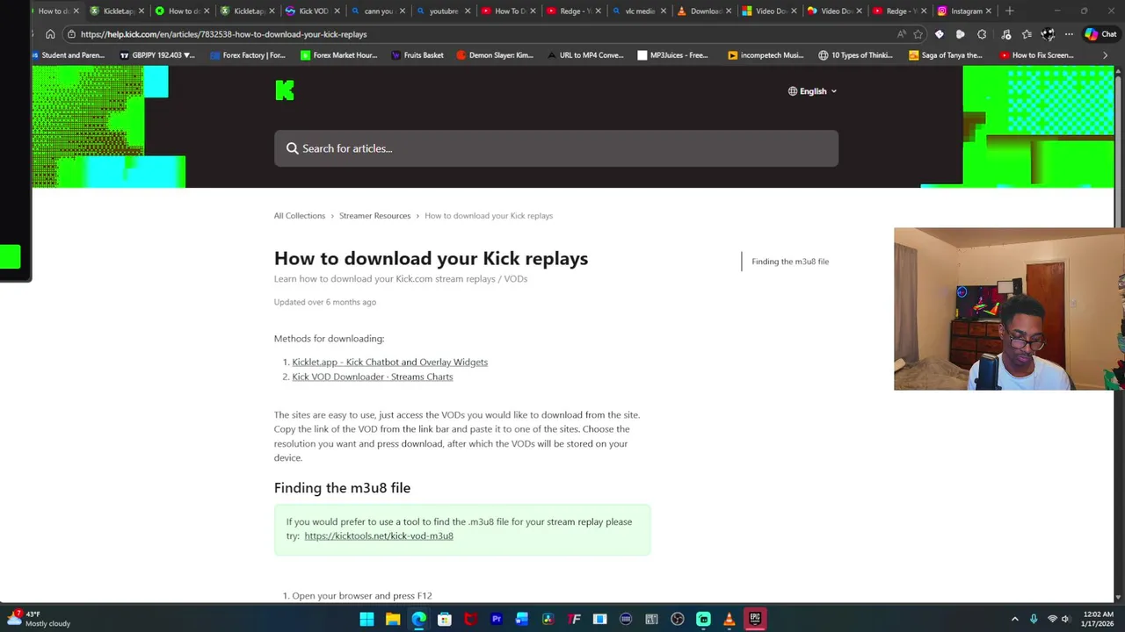The height and width of the screenshot is (632, 1125).
Task: Click the magnifier icon in the article search bar
Action: (292, 148)
